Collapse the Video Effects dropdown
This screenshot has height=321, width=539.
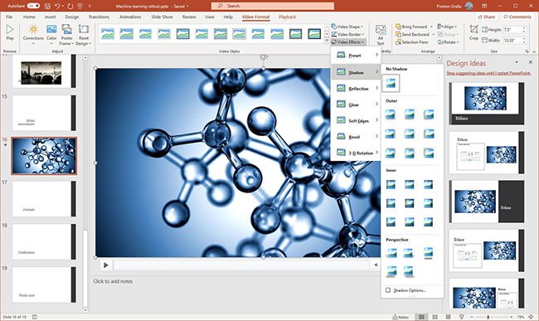pyautogui.click(x=348, y=42)
